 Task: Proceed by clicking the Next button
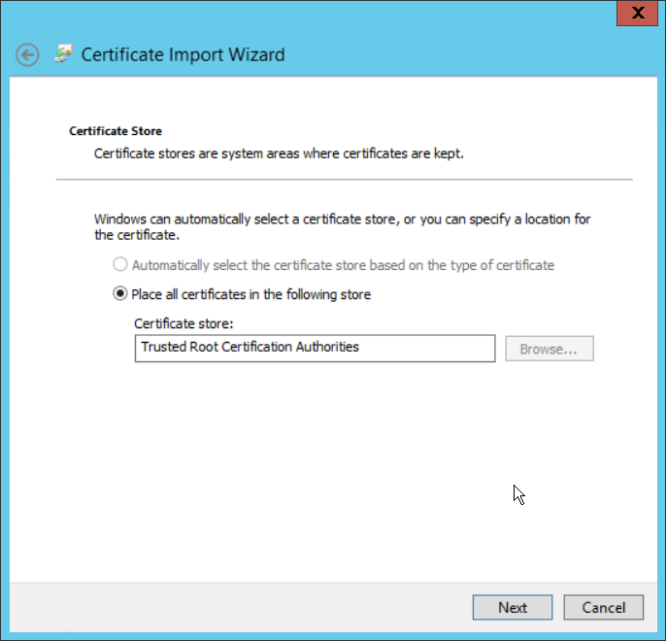click(x=512, y=607)
